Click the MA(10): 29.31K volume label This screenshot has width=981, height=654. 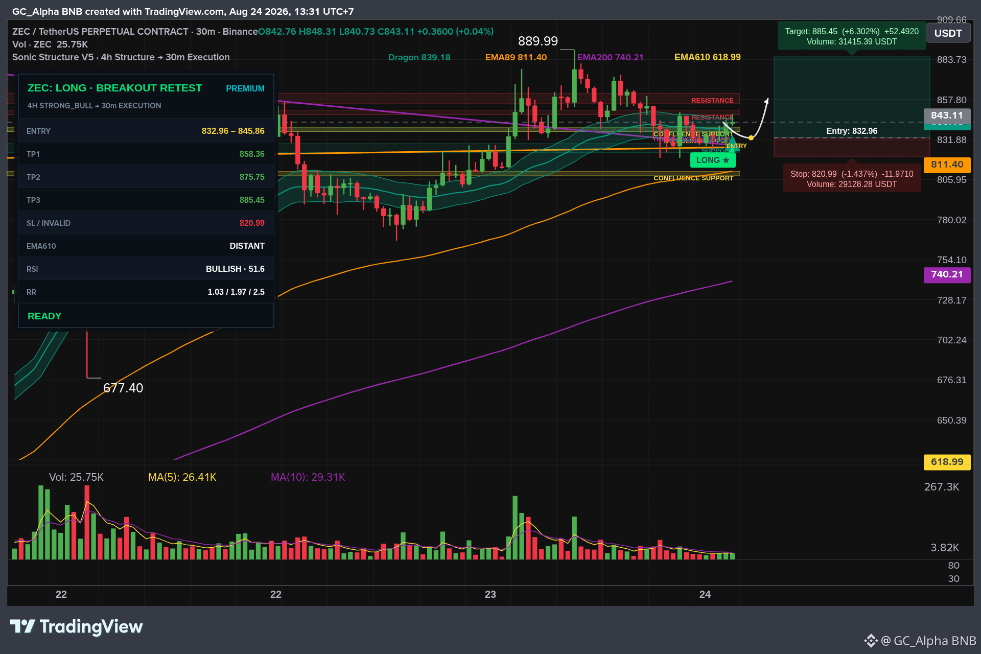tap(308, 477)
